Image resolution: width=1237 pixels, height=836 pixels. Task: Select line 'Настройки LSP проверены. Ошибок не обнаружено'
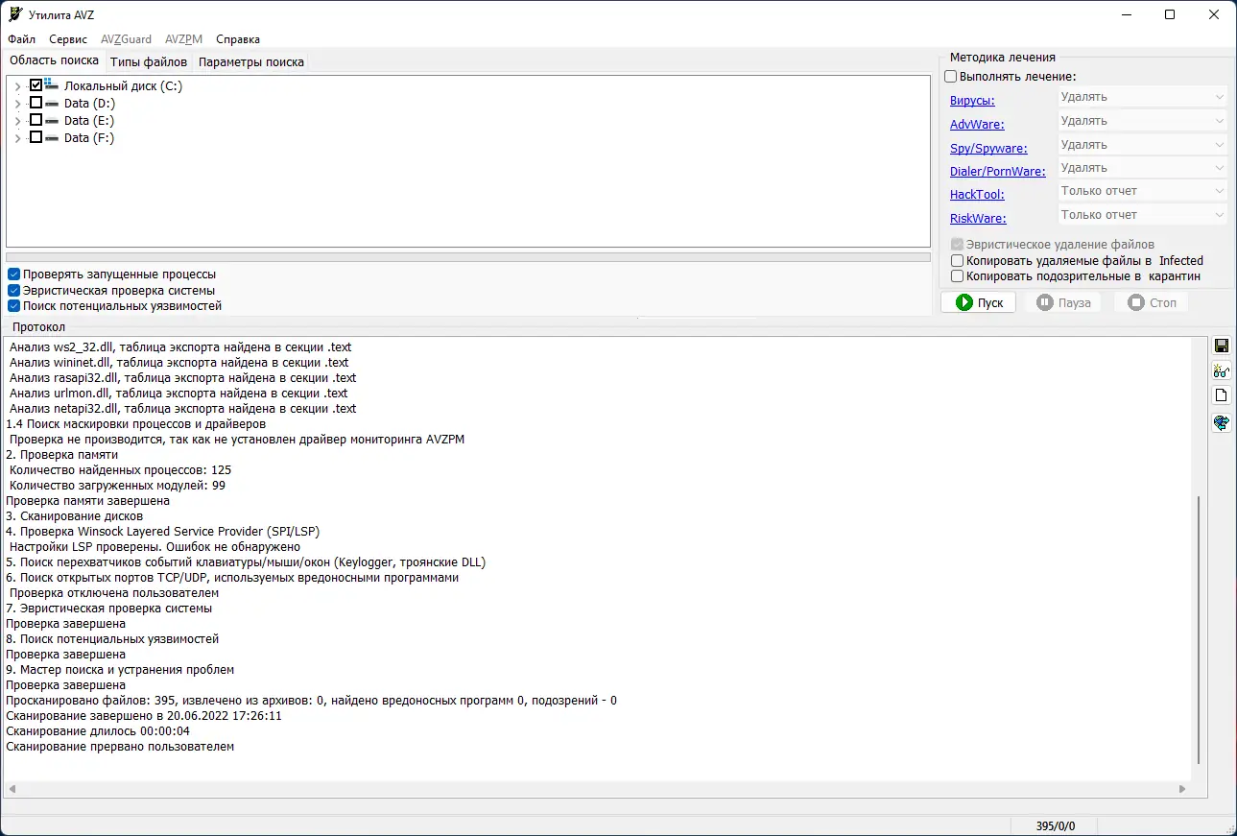coord(155,546)
